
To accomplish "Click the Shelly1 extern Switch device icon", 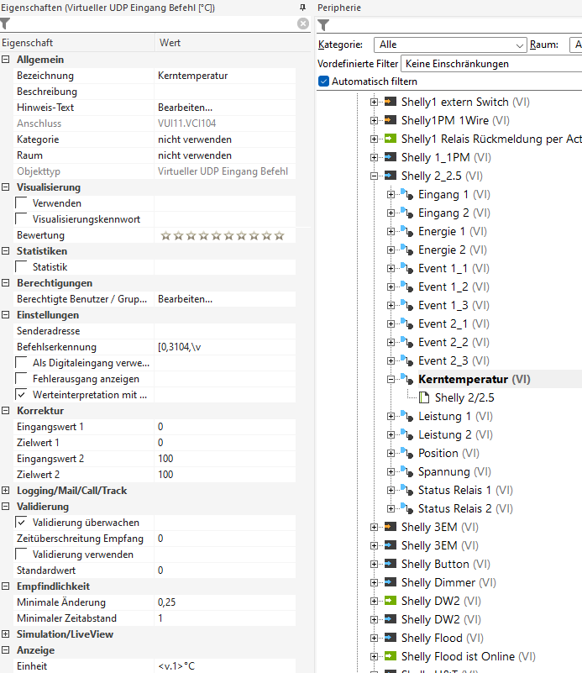I will (391, 102).
